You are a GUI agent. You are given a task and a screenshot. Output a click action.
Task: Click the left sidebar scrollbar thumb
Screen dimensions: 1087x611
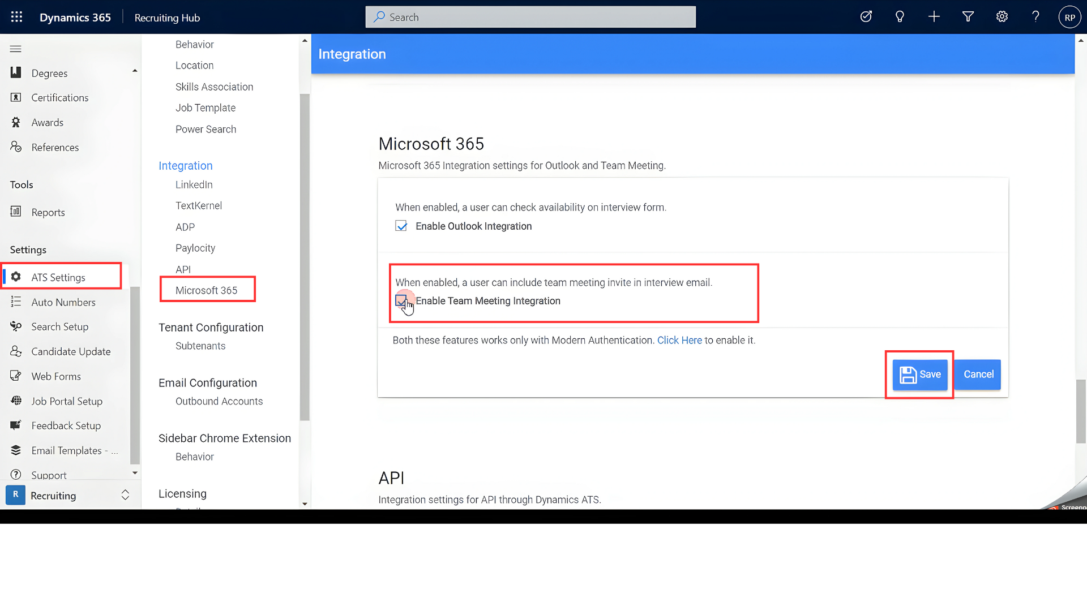click(x=135, y=375)
